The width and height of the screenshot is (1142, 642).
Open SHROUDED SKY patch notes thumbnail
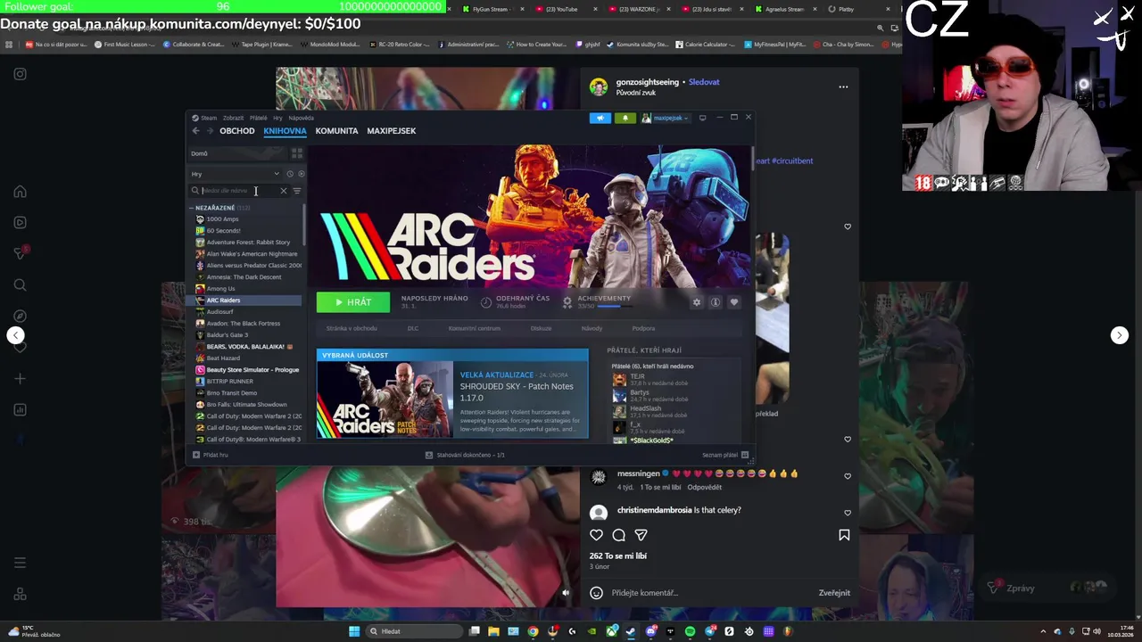click(x=385, y=399)
